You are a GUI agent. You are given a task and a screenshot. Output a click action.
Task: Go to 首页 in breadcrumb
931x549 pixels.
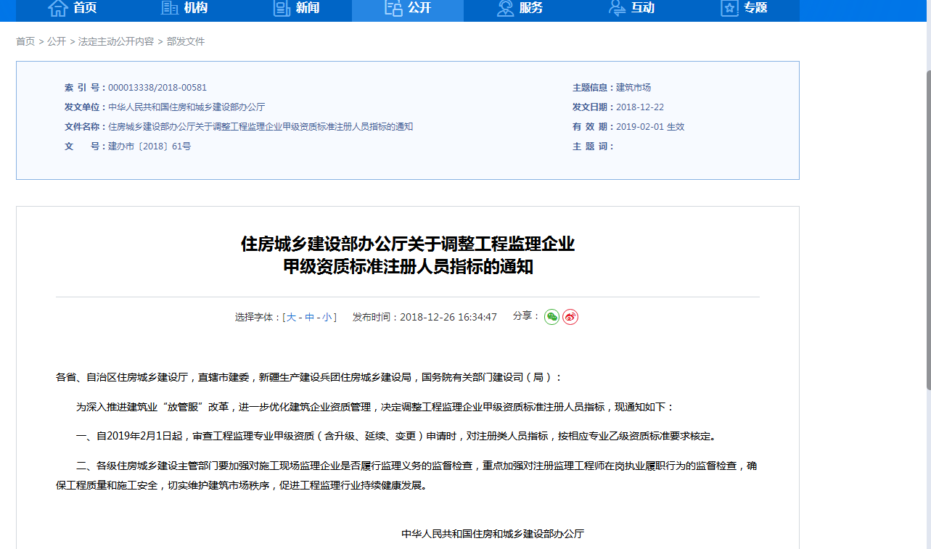[25, 42]
